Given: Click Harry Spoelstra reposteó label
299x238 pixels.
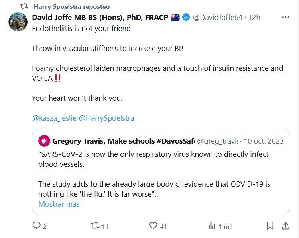Looking at the screenshot, I should [72, 7].
